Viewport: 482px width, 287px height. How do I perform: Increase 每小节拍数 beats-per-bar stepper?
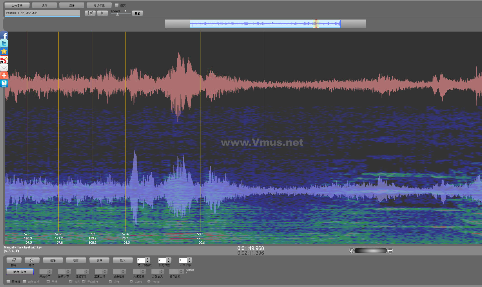click(x=148, y=259)
